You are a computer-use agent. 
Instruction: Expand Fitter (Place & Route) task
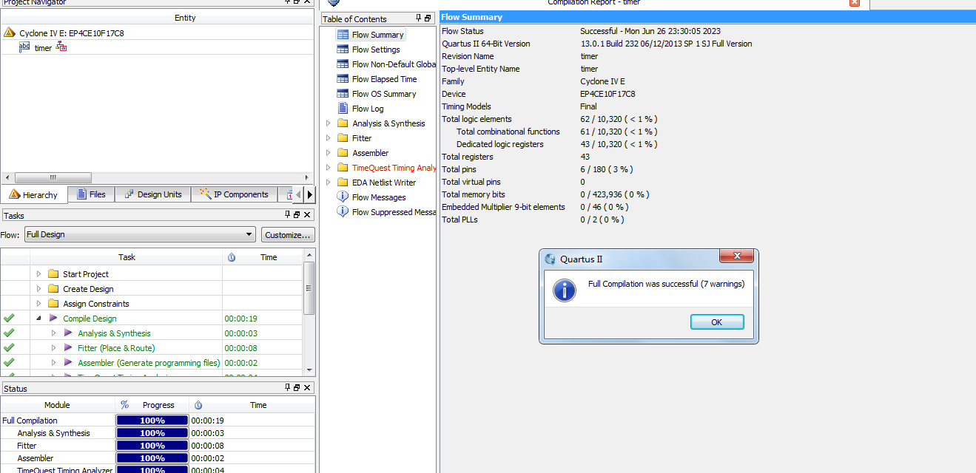point(53,348)
